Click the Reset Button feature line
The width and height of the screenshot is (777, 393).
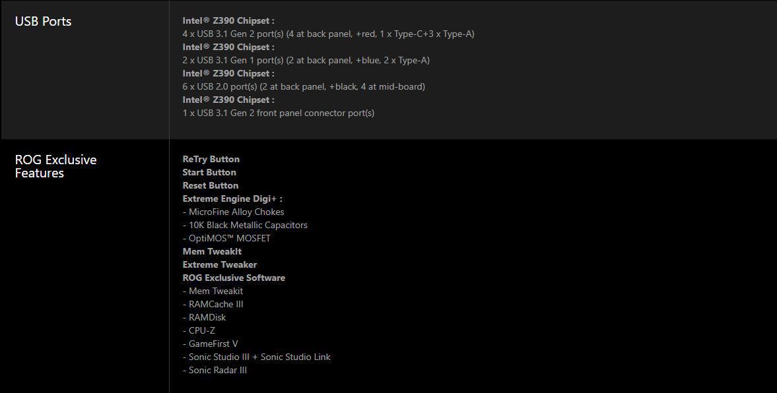211,185
